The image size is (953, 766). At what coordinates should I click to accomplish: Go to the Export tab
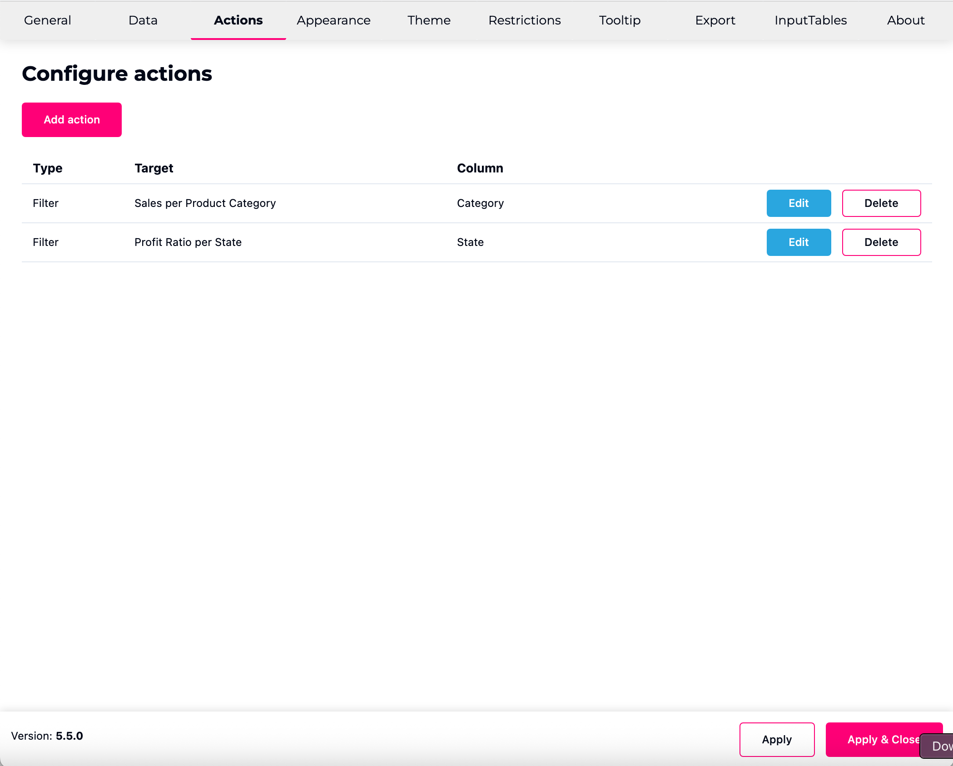pyautogui.click(x=715, y=20)
